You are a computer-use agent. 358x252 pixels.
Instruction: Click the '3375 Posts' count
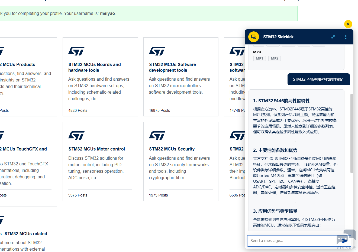click(x=78, y=195)
